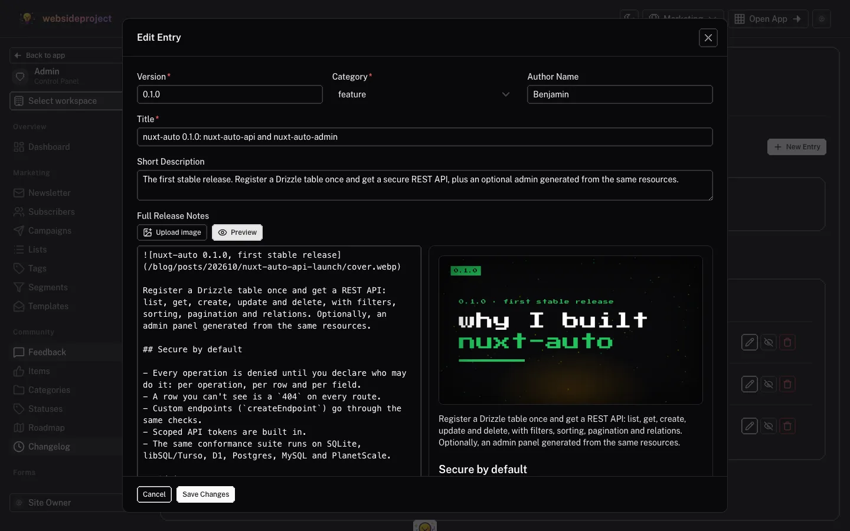The image size is (850, 531).
Task: Click the nuxt-auto cover image in preview
Action: [571, 330]
